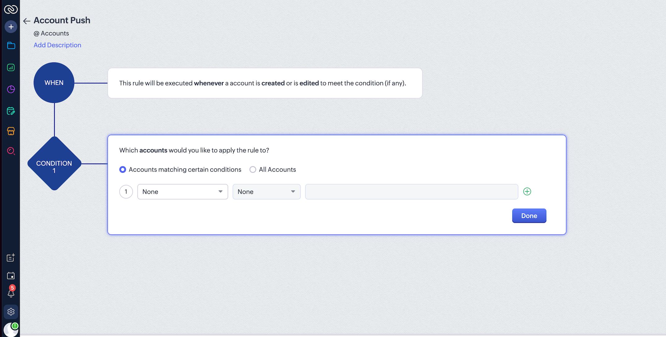Open the calendar edit icon in sidebar

tap(11, 111)
